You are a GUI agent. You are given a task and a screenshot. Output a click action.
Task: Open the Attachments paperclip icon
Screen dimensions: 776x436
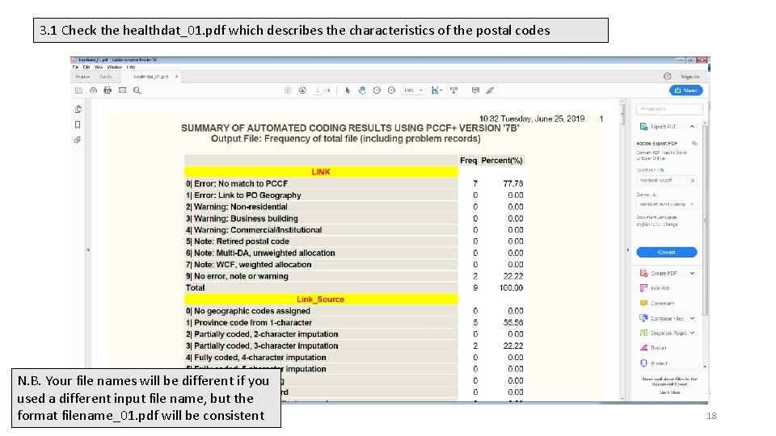coord(78,140)
